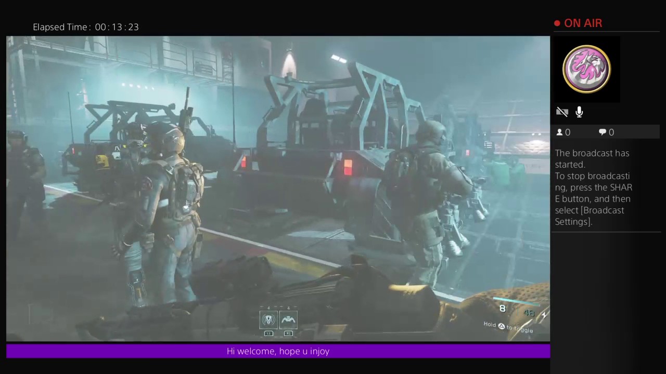Select the L1 equipment slot icon
The height and width of the screenshot is (374, 666).
[268, 320]
